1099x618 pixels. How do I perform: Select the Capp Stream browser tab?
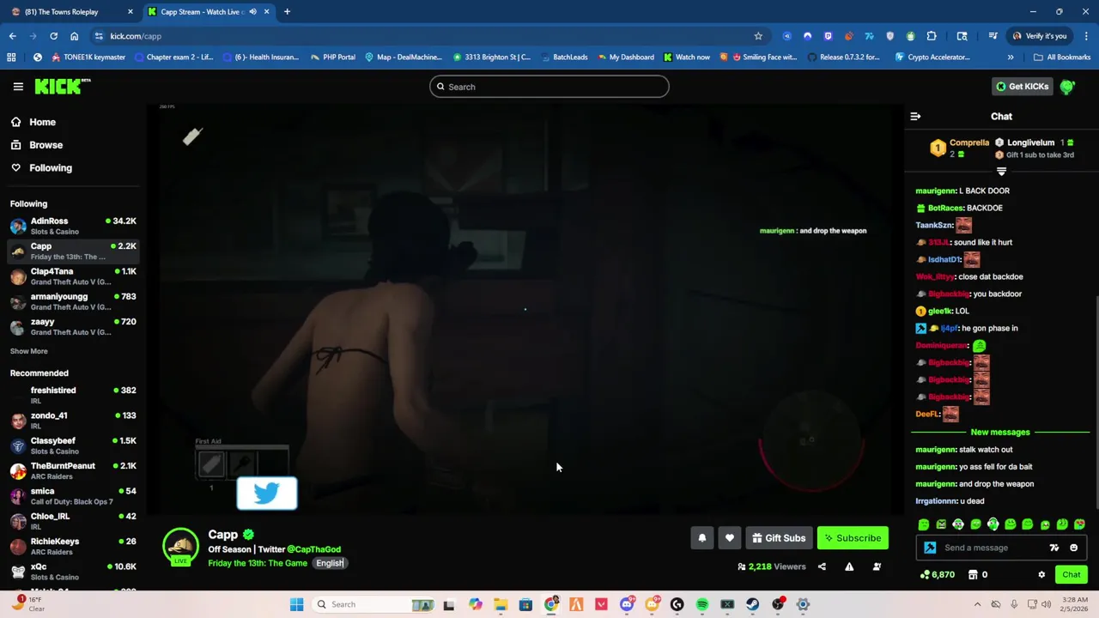[209, 12]
